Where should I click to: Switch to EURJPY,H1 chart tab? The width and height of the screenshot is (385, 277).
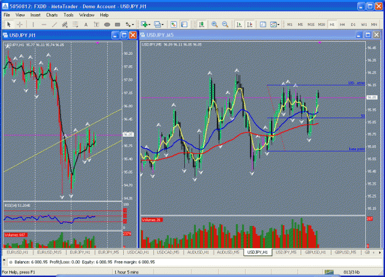click(x=80, y=252)
